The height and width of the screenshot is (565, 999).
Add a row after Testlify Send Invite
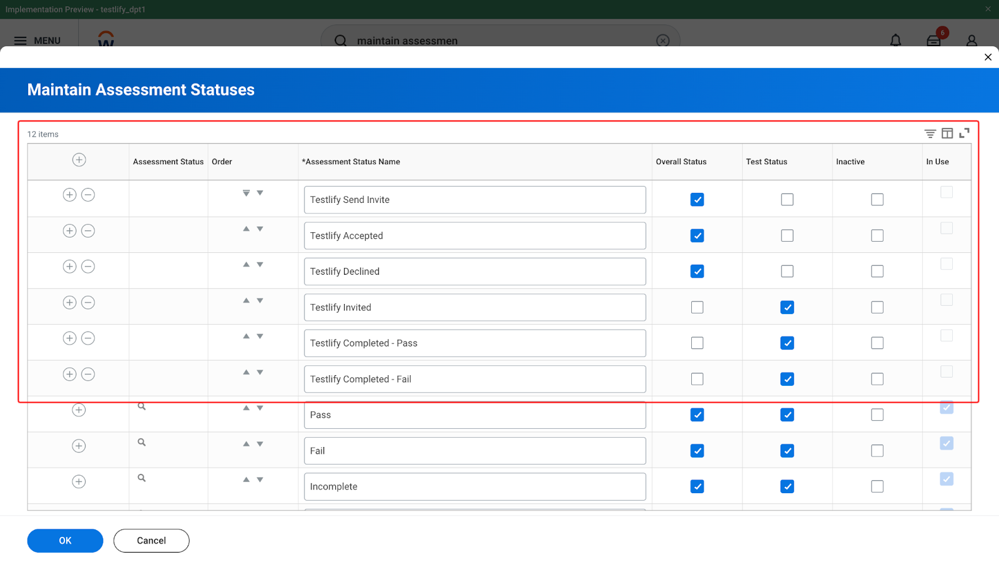69,195
